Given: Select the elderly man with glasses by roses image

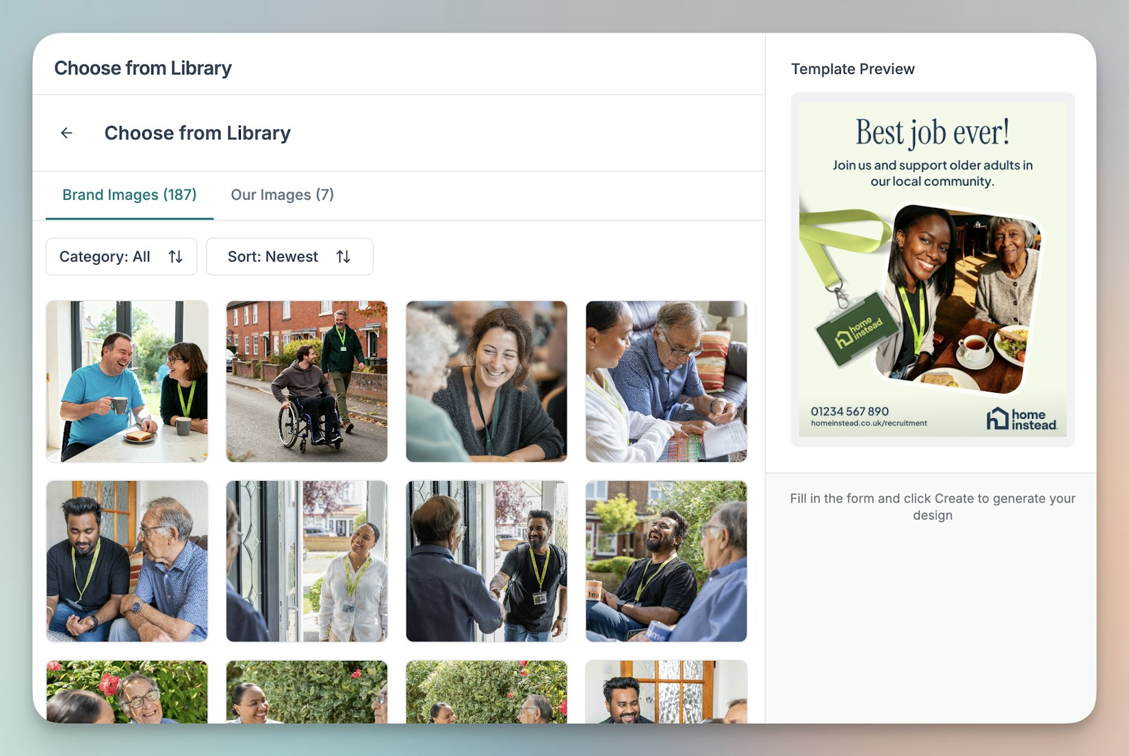Looking at the screenshot, I should (x=127, y=692).
